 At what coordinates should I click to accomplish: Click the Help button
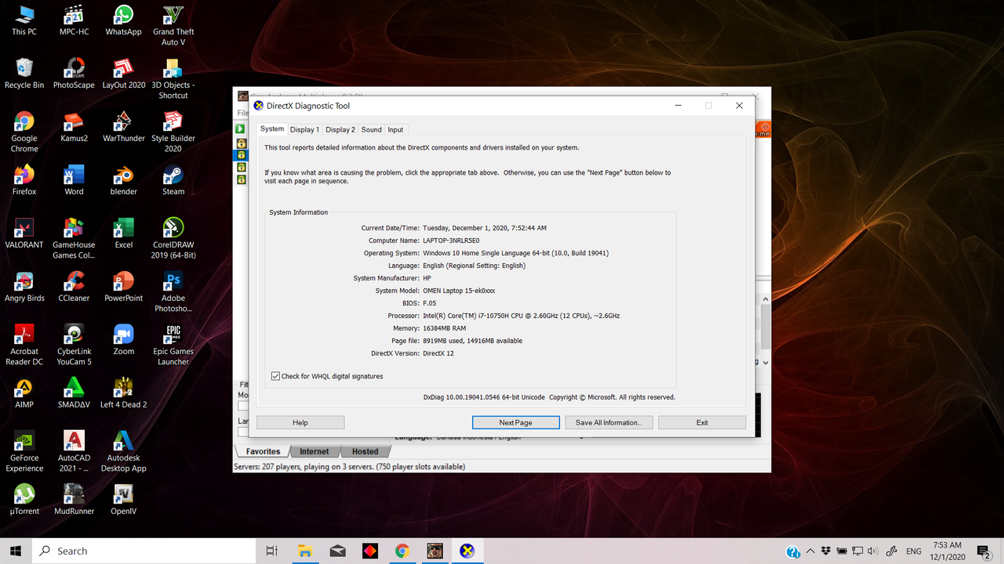300,422
